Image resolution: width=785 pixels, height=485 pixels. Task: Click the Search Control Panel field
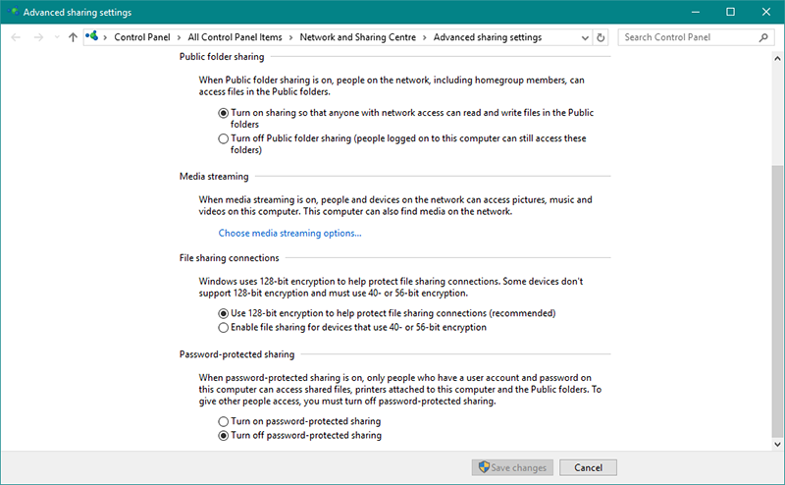click(x=687, y=37)
